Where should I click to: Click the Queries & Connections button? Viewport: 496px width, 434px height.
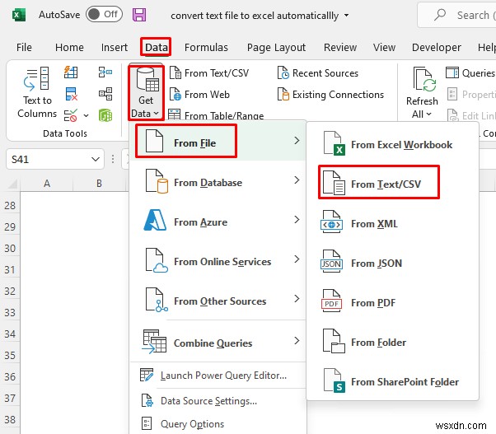point(470,73)
